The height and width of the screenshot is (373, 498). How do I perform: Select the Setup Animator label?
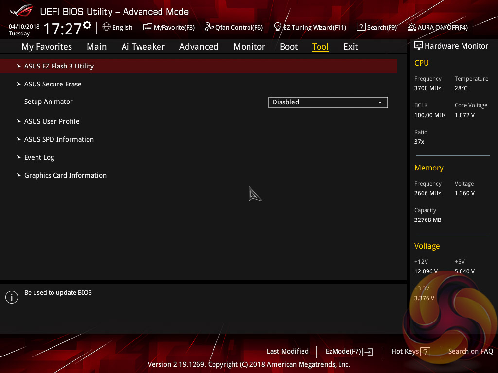(x=49, y=102)
